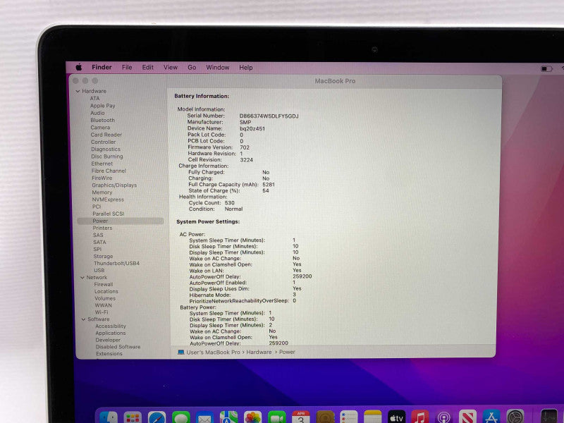
Task: Open Podcasts from the Dock
Action: (444, 417)
